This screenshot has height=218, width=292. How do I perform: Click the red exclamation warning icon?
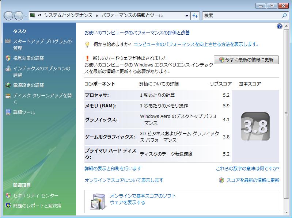(x=87, y=58)
